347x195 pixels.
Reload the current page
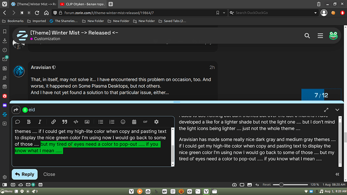[37, 13]
